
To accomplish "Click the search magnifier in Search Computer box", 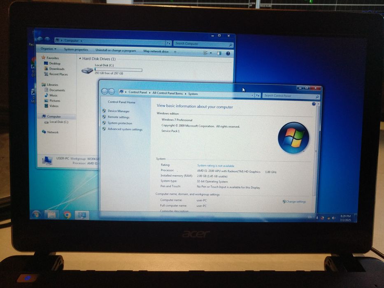I will pos(230,45).
